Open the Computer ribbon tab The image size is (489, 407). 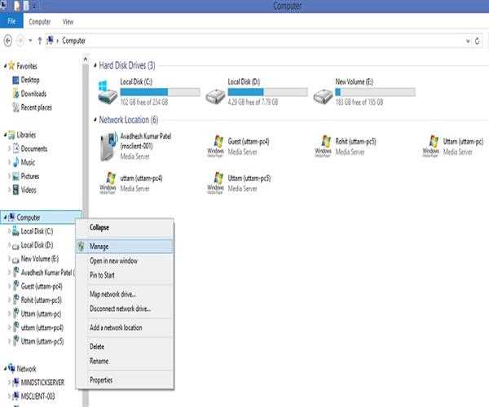[40, 22]
